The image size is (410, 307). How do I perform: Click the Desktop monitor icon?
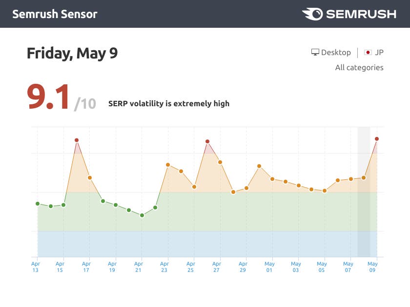(x=315, y=52)
